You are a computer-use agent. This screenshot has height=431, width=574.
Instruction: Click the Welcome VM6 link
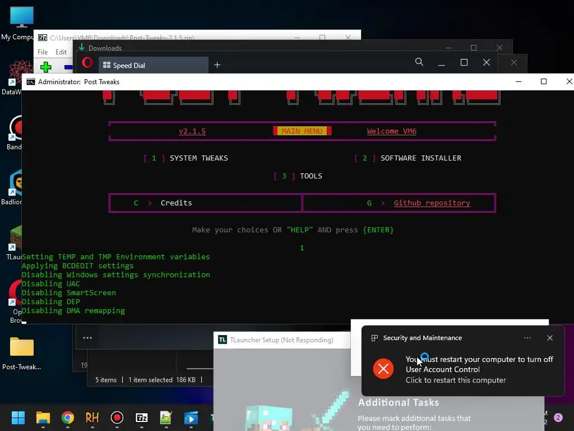click(x=392, y=131)
